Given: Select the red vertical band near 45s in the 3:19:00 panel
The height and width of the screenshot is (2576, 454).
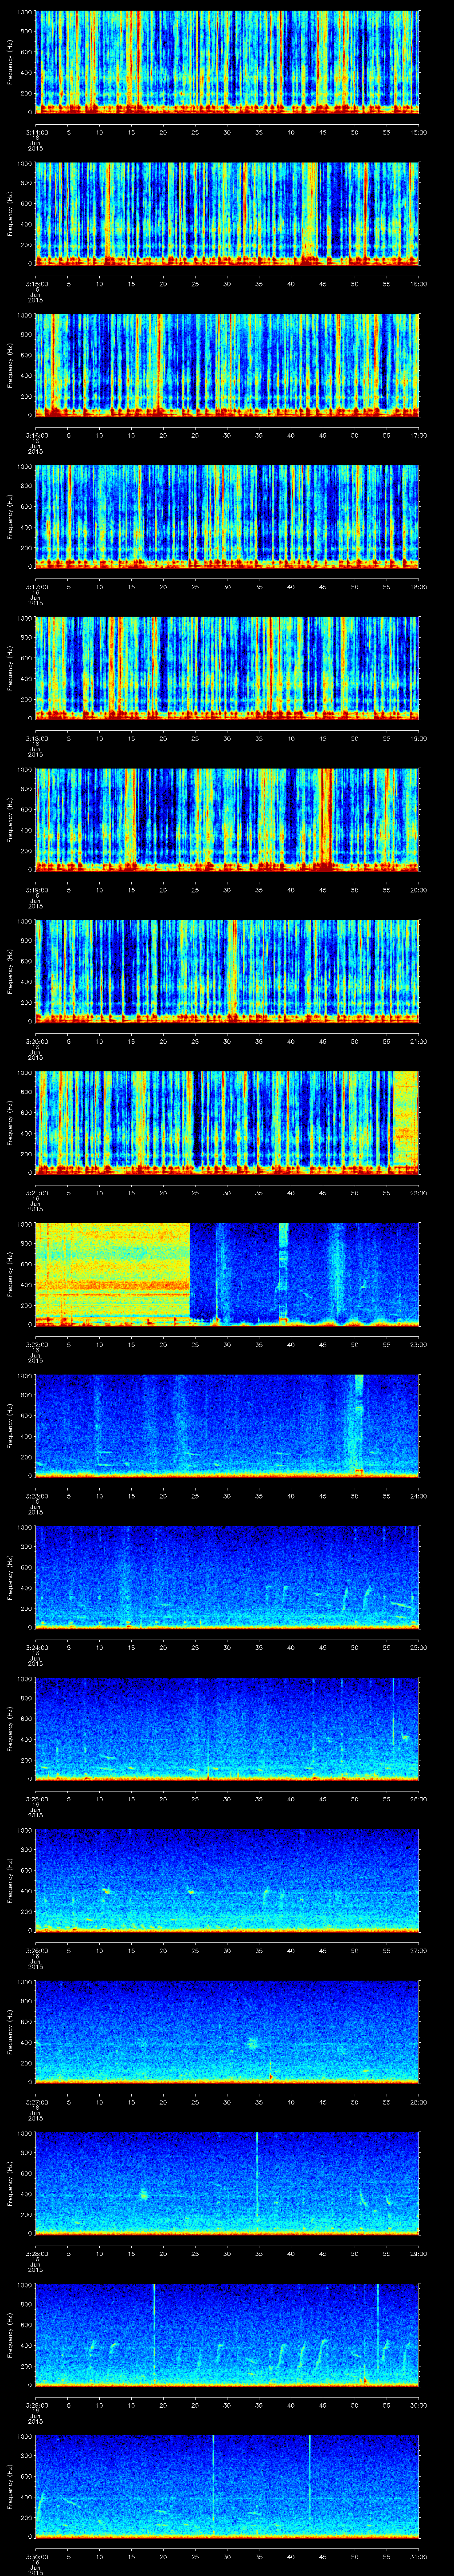Looking at the screenshot, I should coord(326,818).
